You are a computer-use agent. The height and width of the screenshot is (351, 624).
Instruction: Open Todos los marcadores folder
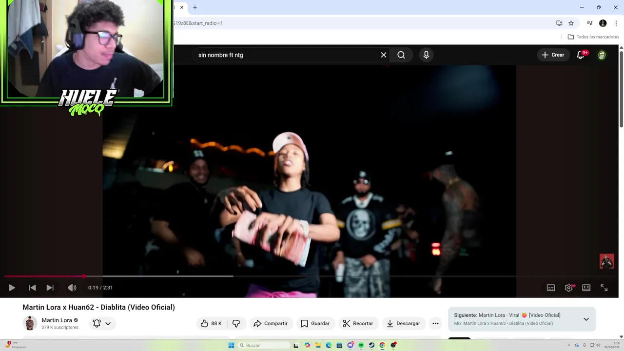coord(593,37)
